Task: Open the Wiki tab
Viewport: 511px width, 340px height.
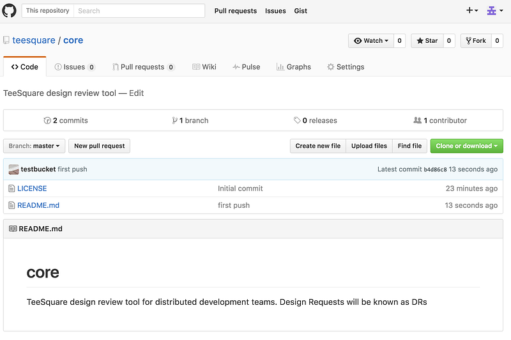Action: coord(204,67)
